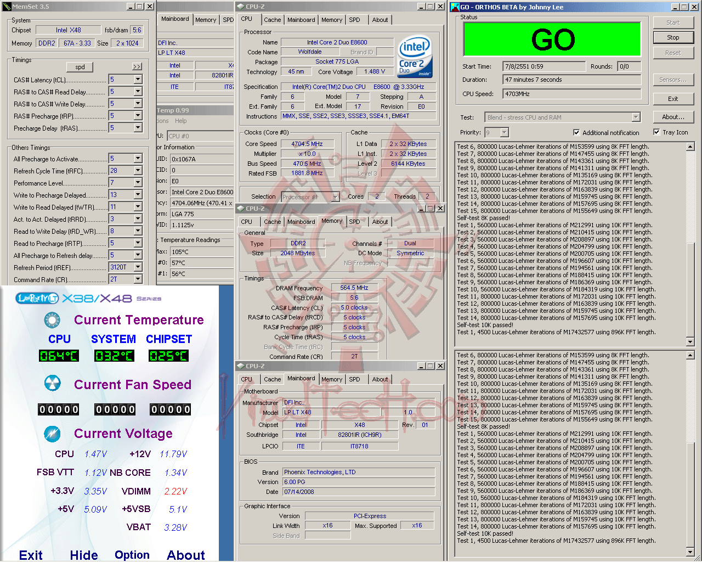Click Hide in the LanParty monitor
This screenshot has width=702, height=562.
coord(84,555)
